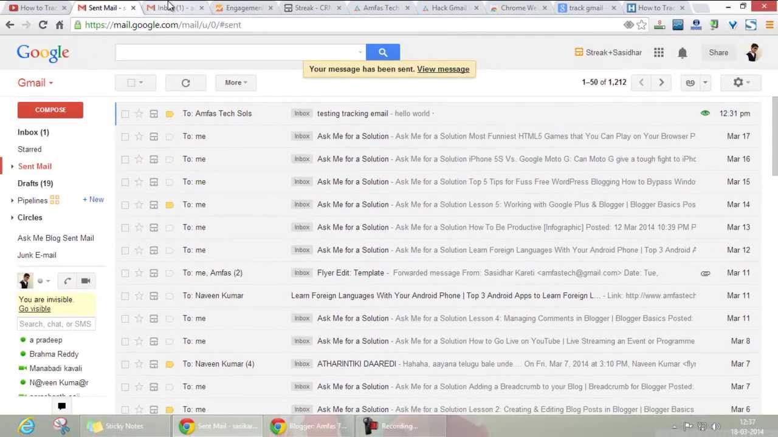Star the Mar 17 Ask Me email
The image size is (778, 437).
[x=139, y=137]
